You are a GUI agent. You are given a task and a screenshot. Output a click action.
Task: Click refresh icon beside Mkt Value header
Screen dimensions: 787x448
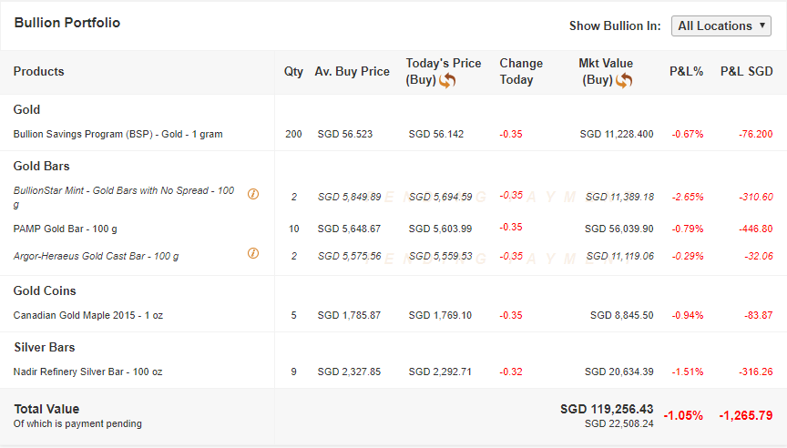click(x=624, y=80)
